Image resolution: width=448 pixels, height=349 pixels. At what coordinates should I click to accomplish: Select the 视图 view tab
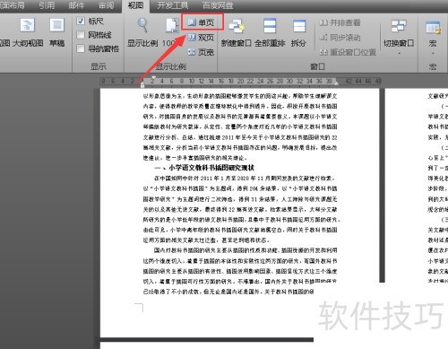(135, 5)
